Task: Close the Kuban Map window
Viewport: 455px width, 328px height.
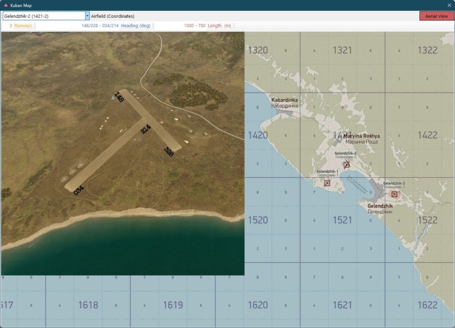Action: coord(449,5)
